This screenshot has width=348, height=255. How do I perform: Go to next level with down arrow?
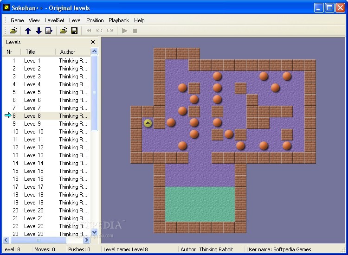39,31
